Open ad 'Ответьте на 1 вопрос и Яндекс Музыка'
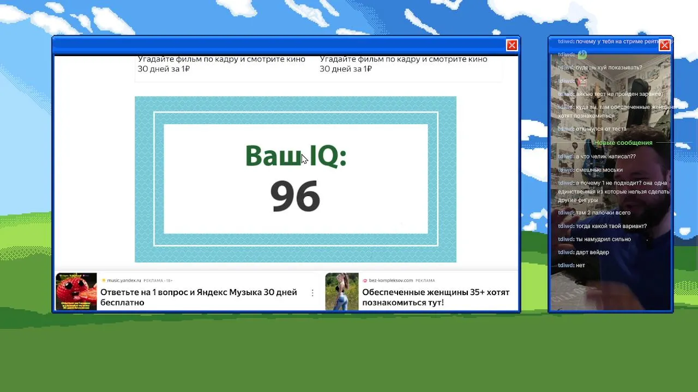Viewport: 698px width, 392px height. (x=198, y=297)
